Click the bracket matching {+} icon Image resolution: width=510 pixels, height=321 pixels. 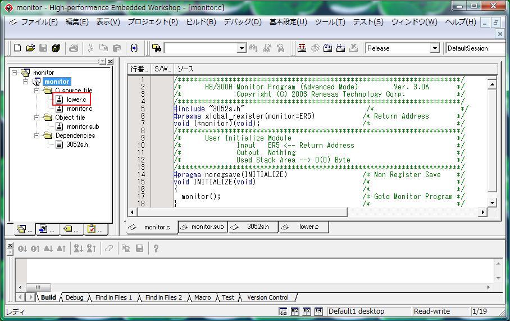tap(134, 48)
